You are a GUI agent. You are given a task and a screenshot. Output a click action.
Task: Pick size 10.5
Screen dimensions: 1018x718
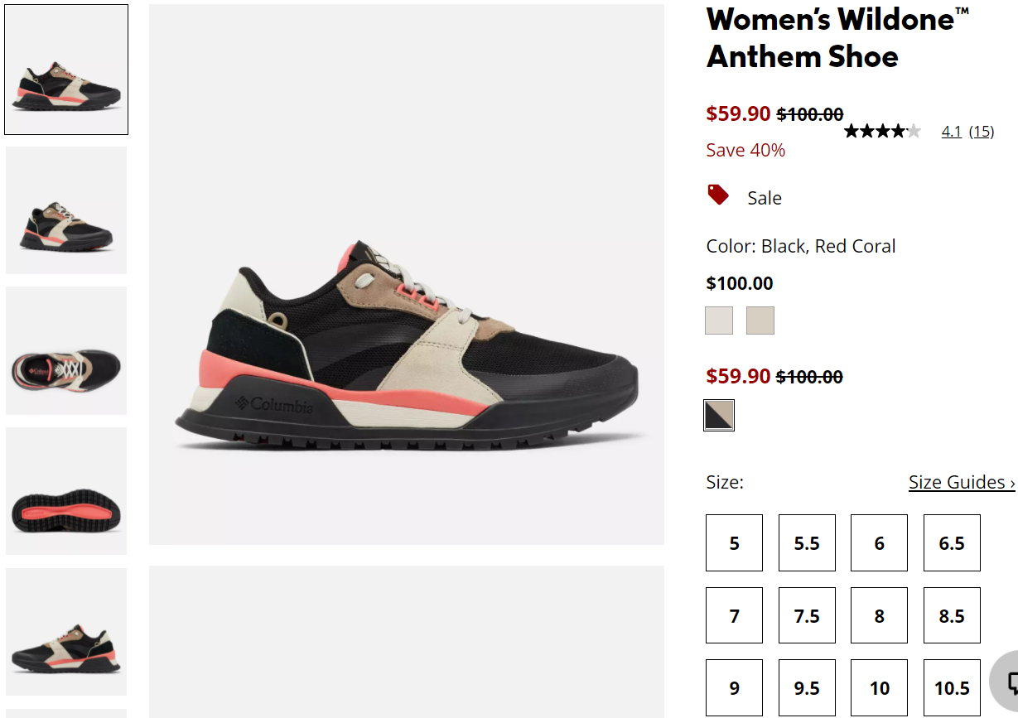(x=952, y=688)
